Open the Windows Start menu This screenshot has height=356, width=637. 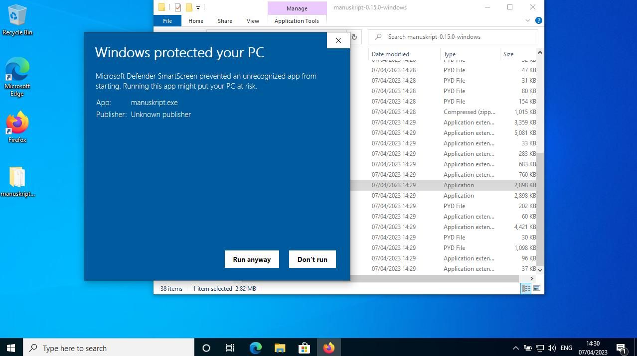(11, 348)
